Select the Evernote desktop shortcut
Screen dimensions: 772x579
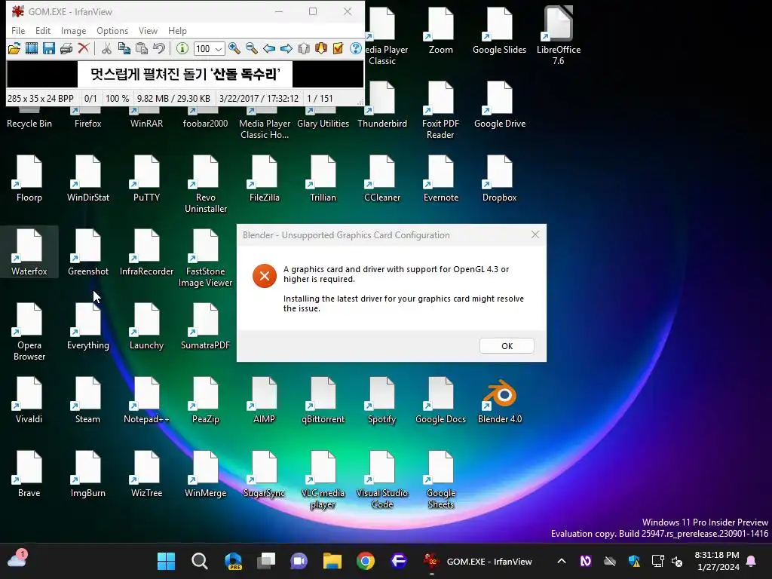point(440,179)
